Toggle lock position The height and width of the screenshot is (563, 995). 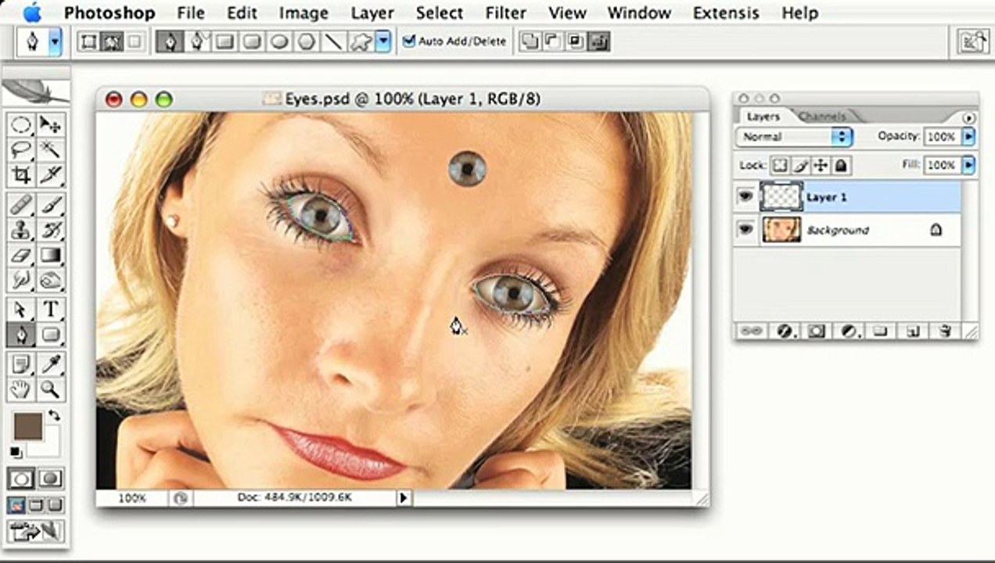click(821, 165)
